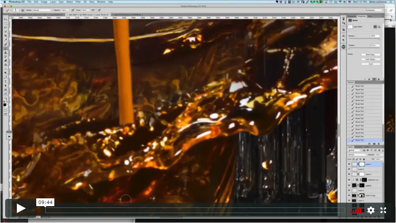Play the video
This screenshot has height=223, width=396.
pos(21,209)
